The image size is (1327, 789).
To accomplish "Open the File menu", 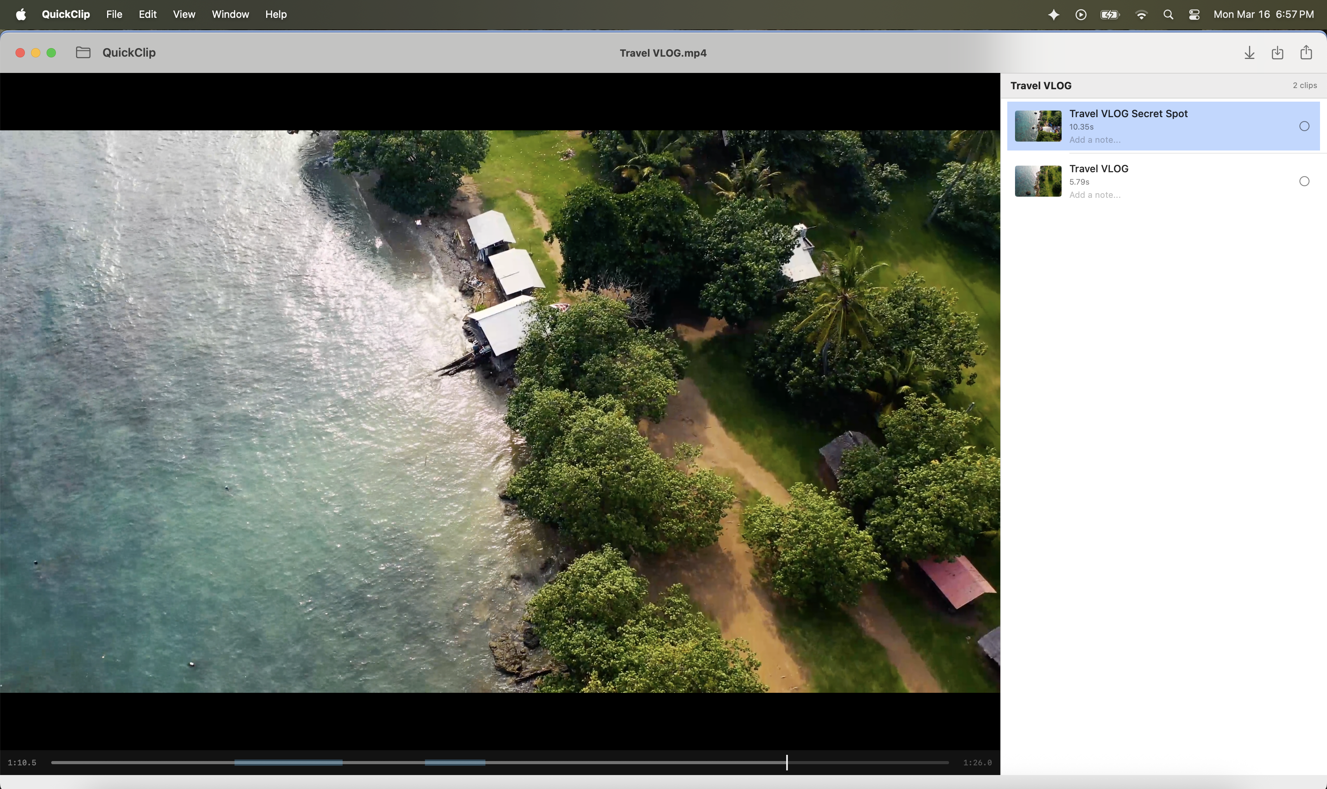I will (x=114, y=14).
